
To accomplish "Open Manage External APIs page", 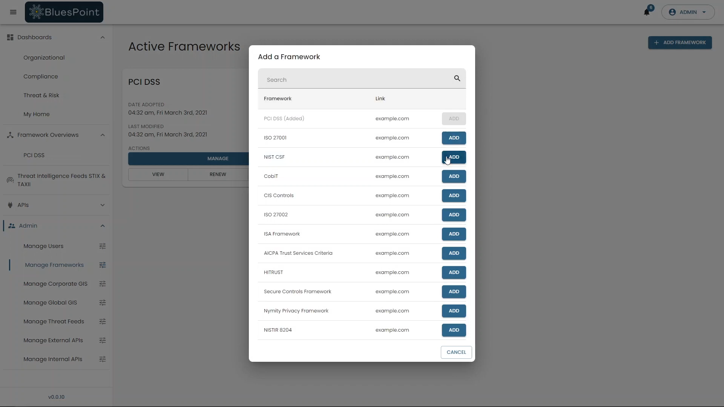I will pos(53,340).
